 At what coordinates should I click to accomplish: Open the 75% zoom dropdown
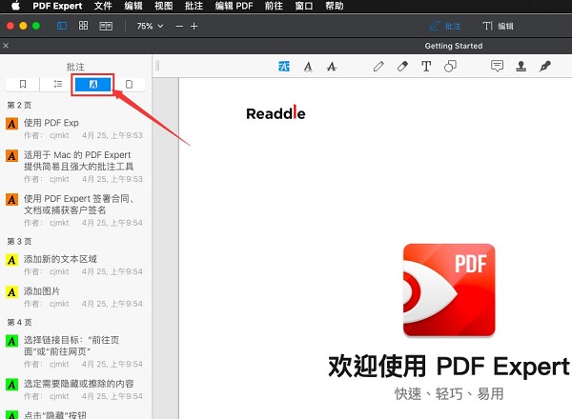(x=150, y=26)
